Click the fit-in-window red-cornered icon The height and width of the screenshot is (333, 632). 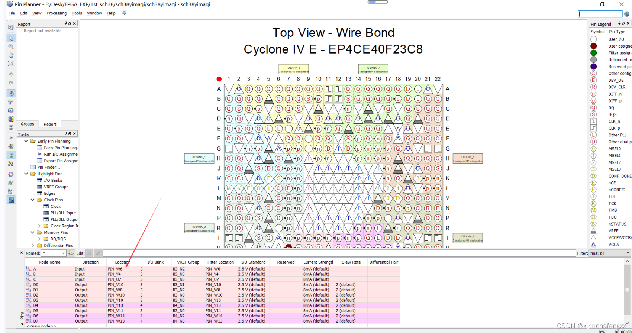(11, 64)
